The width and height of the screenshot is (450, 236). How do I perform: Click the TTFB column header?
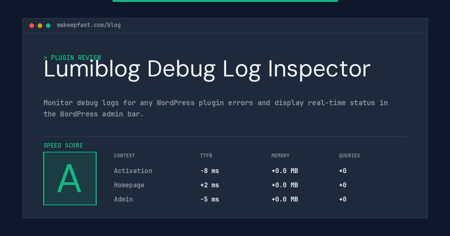click(206, 156)
